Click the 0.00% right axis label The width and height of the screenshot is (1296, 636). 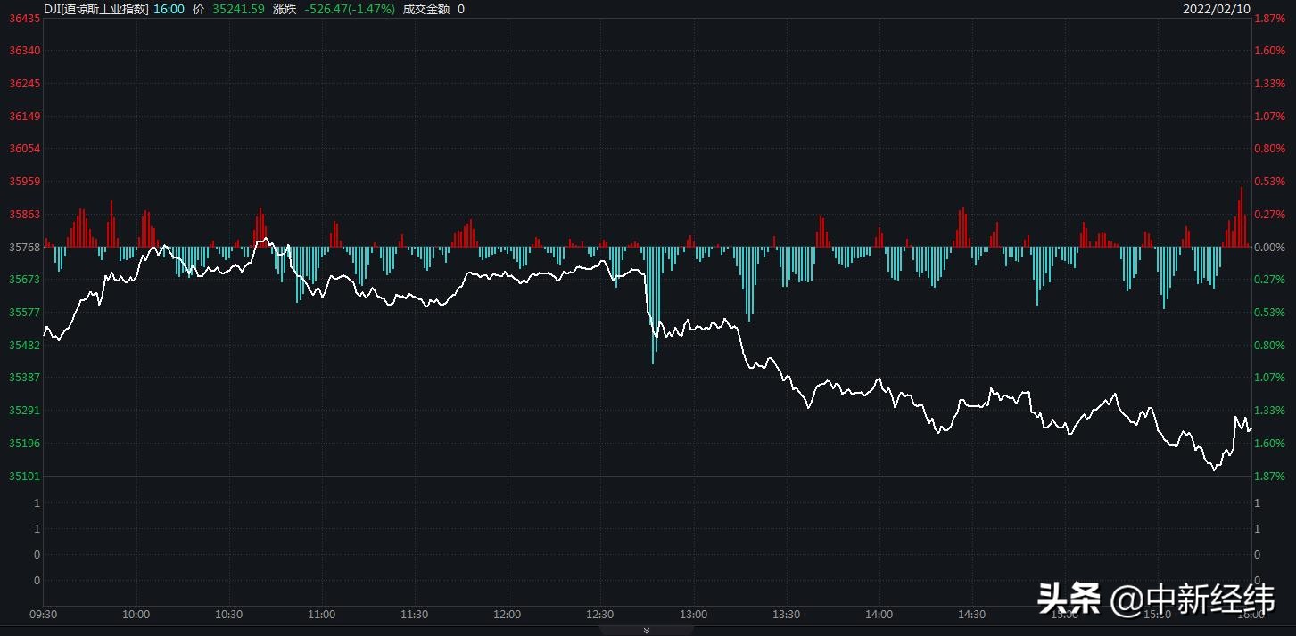click(x=1270, y=247)
